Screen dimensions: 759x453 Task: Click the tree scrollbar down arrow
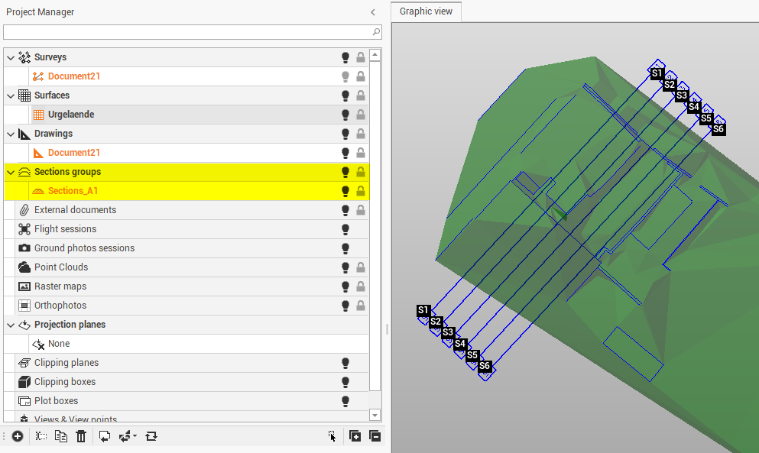(375, 415)
